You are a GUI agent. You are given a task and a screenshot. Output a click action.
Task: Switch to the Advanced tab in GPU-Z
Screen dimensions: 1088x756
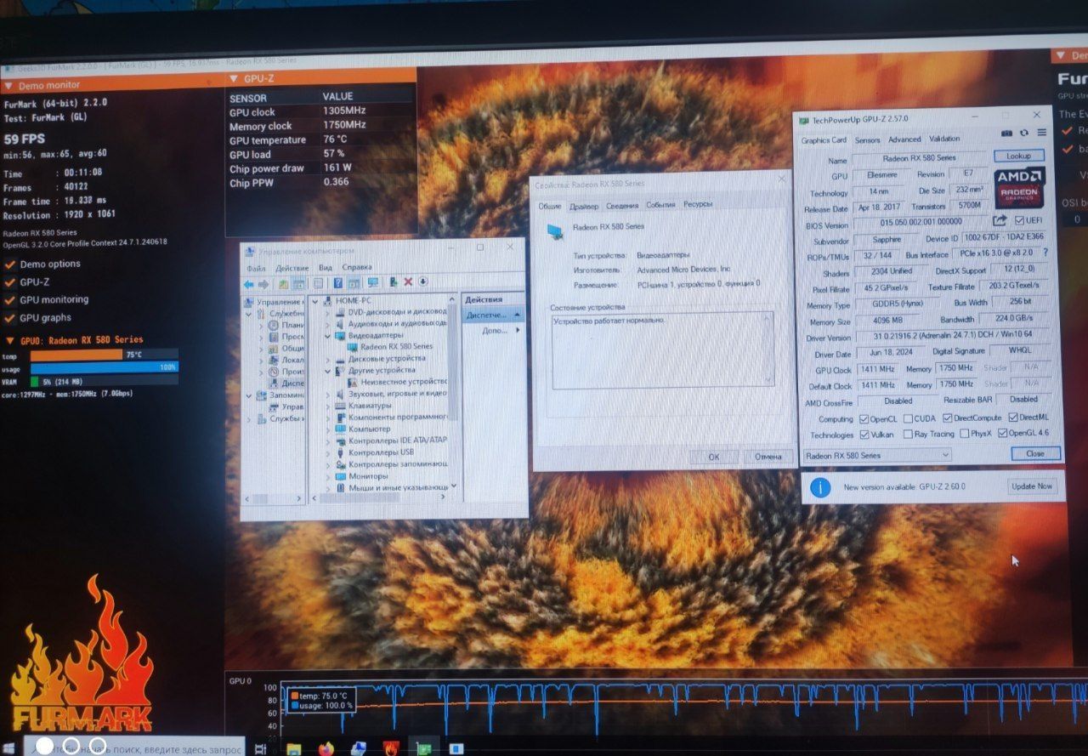click(x=904, y=139)
